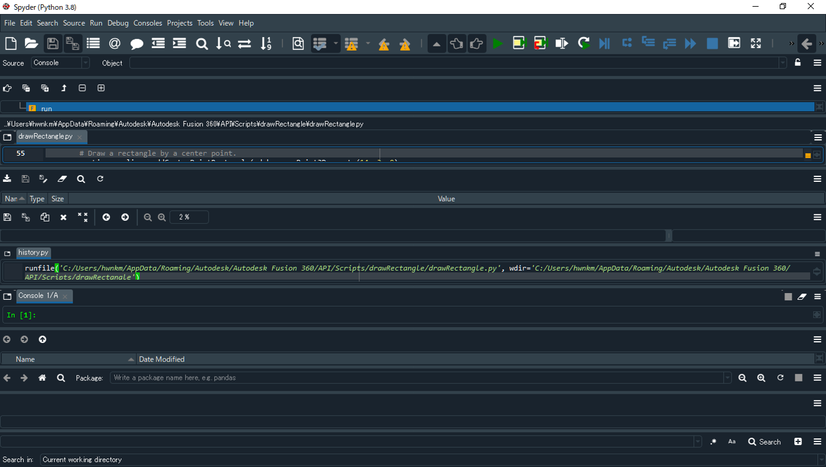Toggle the lock icon in Help pane
The image size is (826, 467).
click(797, 62)
